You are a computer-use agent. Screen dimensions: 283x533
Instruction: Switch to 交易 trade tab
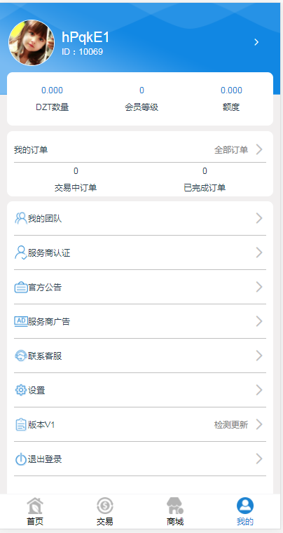click(105, 511)
